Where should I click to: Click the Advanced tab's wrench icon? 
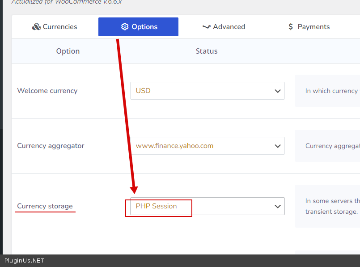coord(206,27)
